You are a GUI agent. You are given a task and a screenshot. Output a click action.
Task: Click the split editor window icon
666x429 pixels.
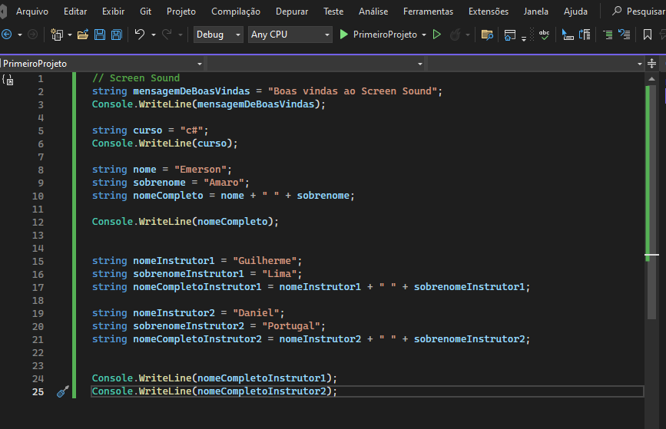652,64
